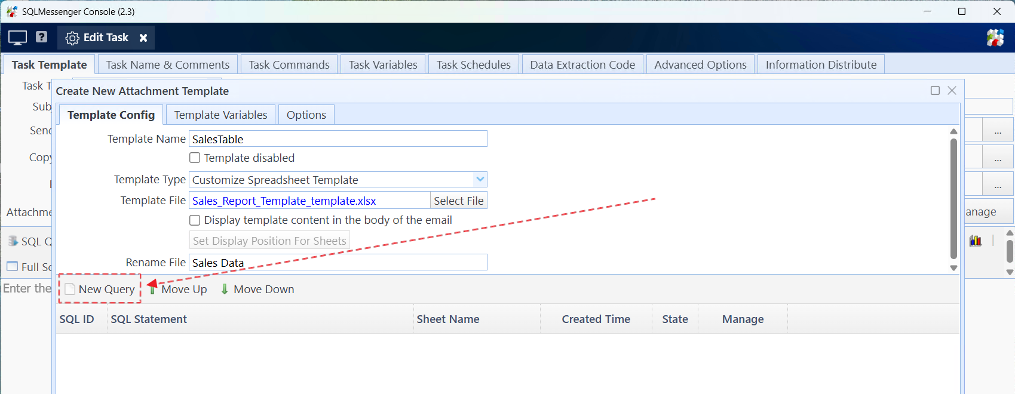
Task: Go to Task Variables tab
Action: 383,64
